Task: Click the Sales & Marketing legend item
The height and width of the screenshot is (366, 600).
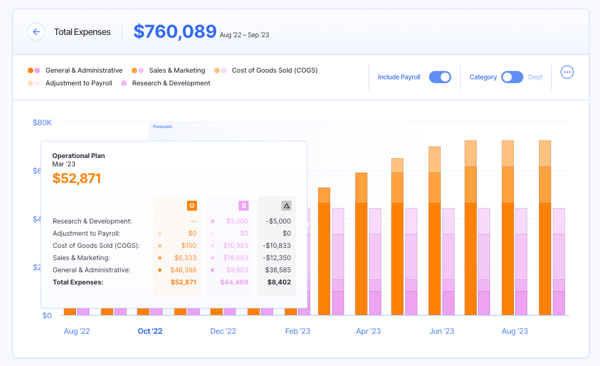Action: [x=177, y=70]
